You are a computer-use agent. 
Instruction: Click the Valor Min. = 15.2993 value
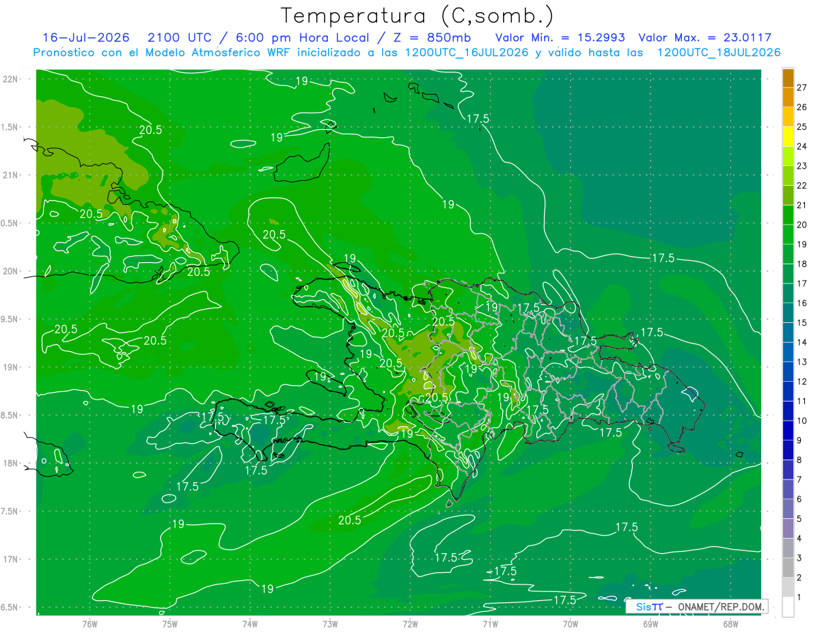coord(560,38)
